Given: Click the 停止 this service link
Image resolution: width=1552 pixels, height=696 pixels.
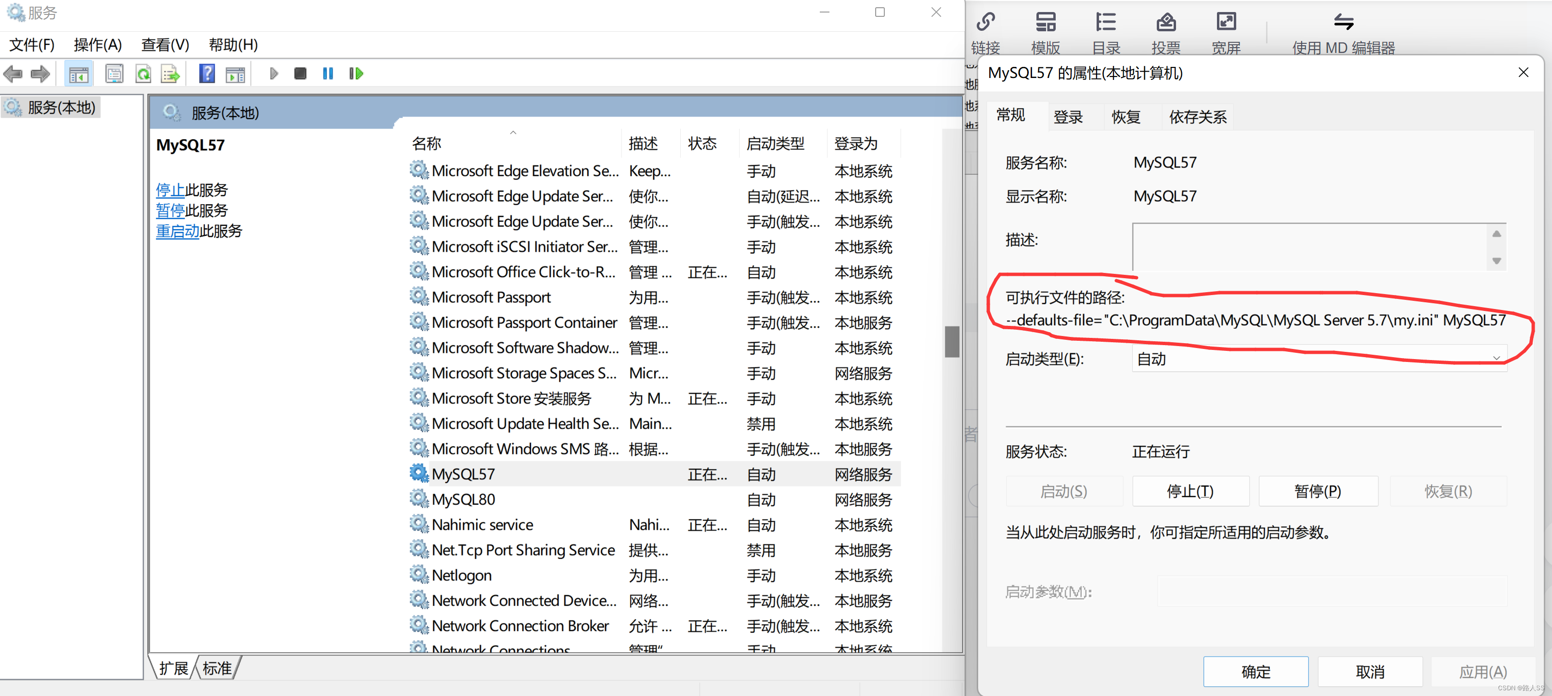Looking at the screenshot, I should click(170, 190).
